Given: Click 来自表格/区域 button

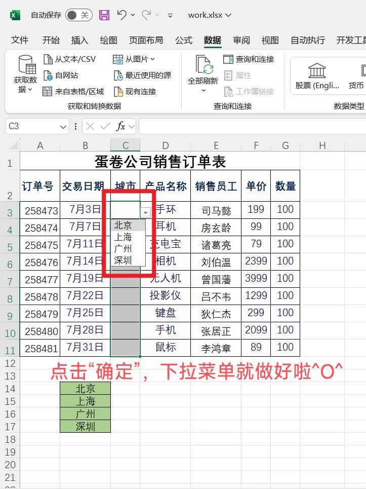Looking at the screenshot, I should (x=73, y=91).
